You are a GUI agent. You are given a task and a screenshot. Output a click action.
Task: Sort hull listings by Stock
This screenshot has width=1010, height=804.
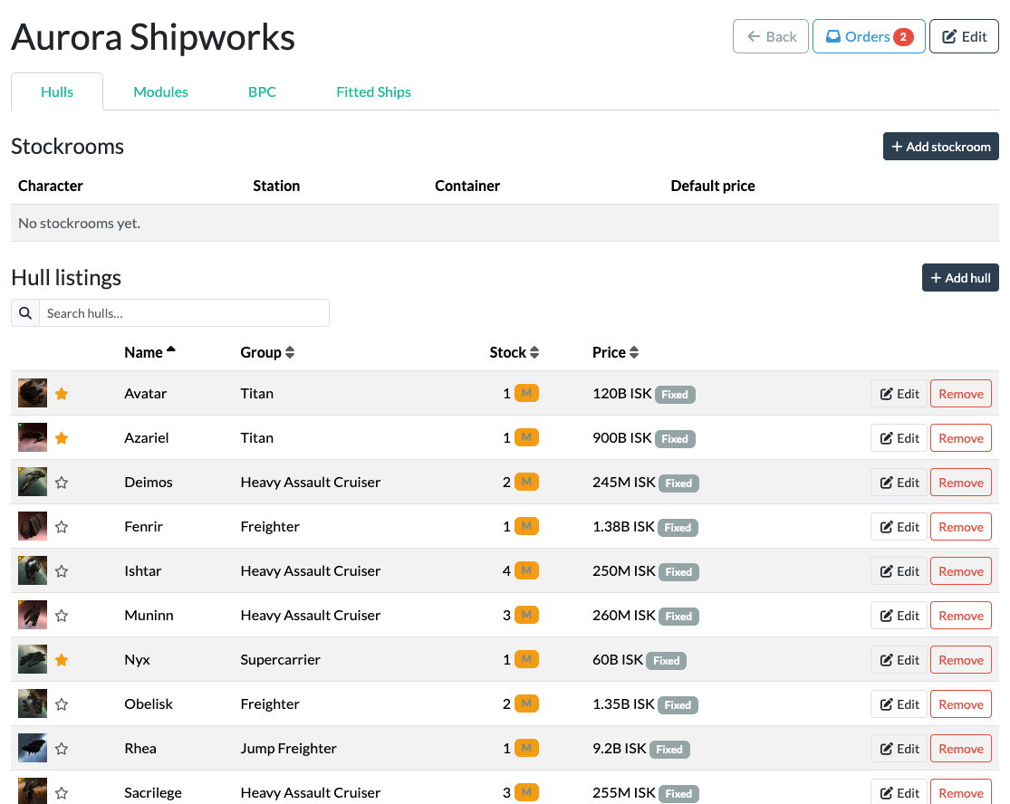tap(514, 352)
